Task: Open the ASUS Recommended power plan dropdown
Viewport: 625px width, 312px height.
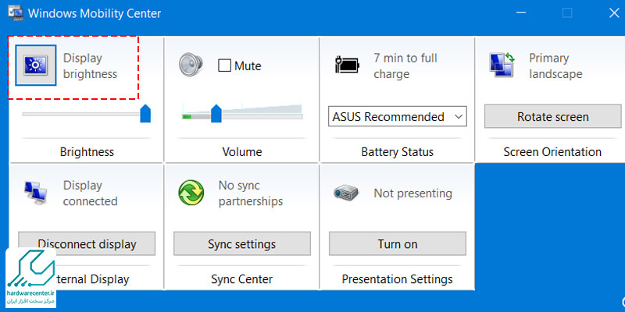Action: point(398,116)
